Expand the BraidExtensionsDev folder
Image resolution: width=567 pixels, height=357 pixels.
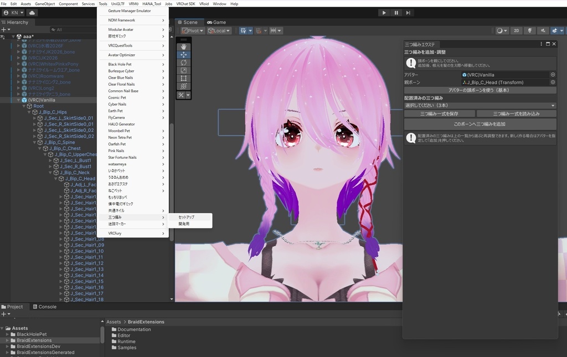tap(7, 346)
